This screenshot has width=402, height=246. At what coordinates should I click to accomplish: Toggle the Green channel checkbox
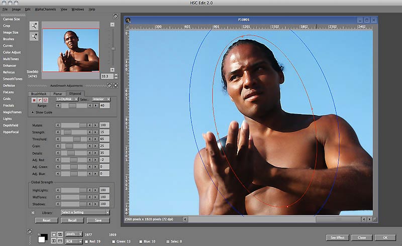coord(114,241)
